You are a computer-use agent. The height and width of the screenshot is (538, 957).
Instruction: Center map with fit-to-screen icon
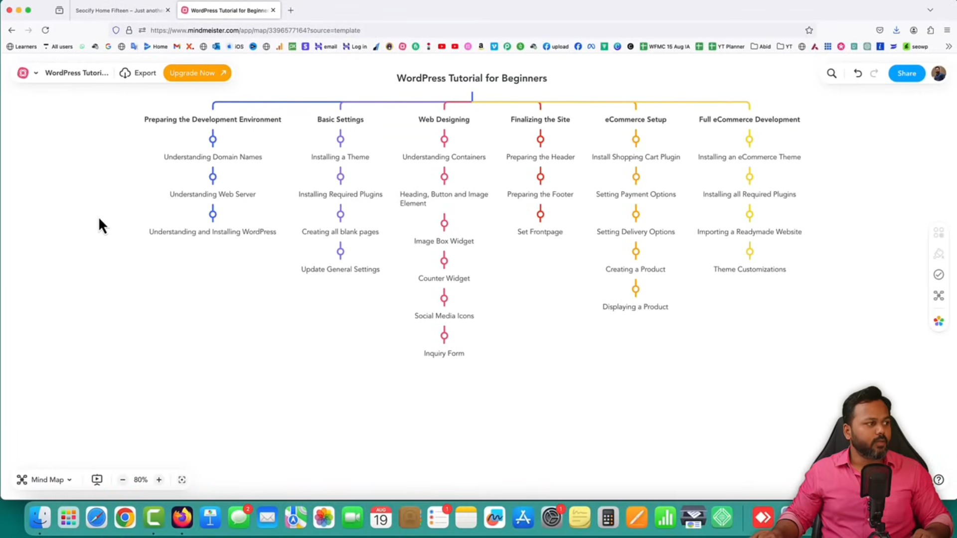point(182,479)
